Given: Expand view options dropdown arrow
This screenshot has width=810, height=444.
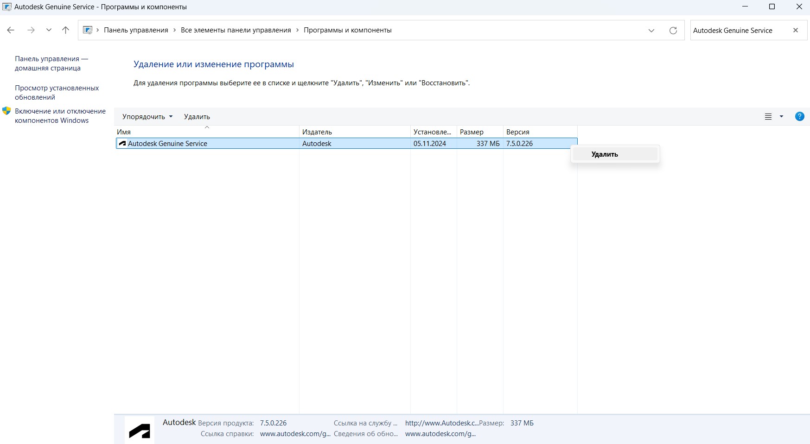Looking at the screenshot, I should (781, 117).
